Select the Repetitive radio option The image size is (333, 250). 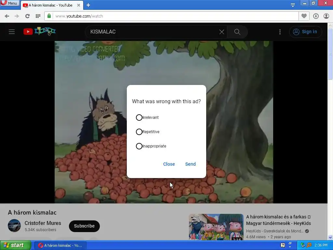tap(139, 132)
